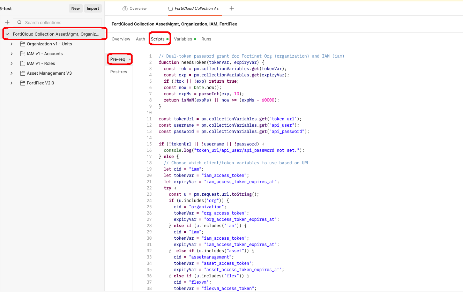Click workspace name text ending in -test
The image size is (463, 292).
click(x=6, y=8)
